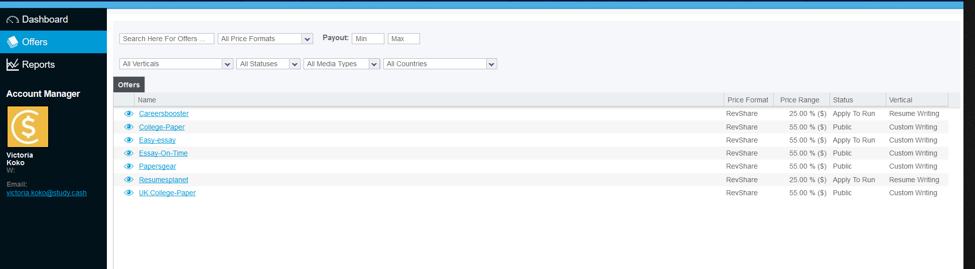The width and height of the screenshot is (975, 269).
Task: Open the All Countries dropdown
Action: click(440, 64)
